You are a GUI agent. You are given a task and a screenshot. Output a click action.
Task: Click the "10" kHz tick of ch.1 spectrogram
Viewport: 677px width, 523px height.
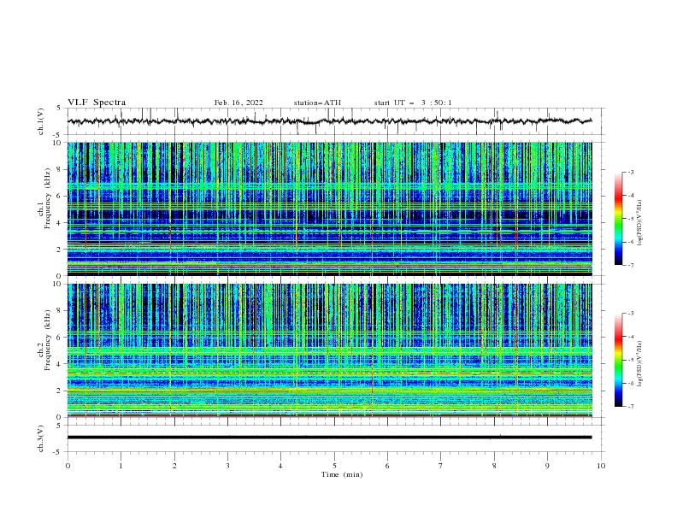[58, 143]
